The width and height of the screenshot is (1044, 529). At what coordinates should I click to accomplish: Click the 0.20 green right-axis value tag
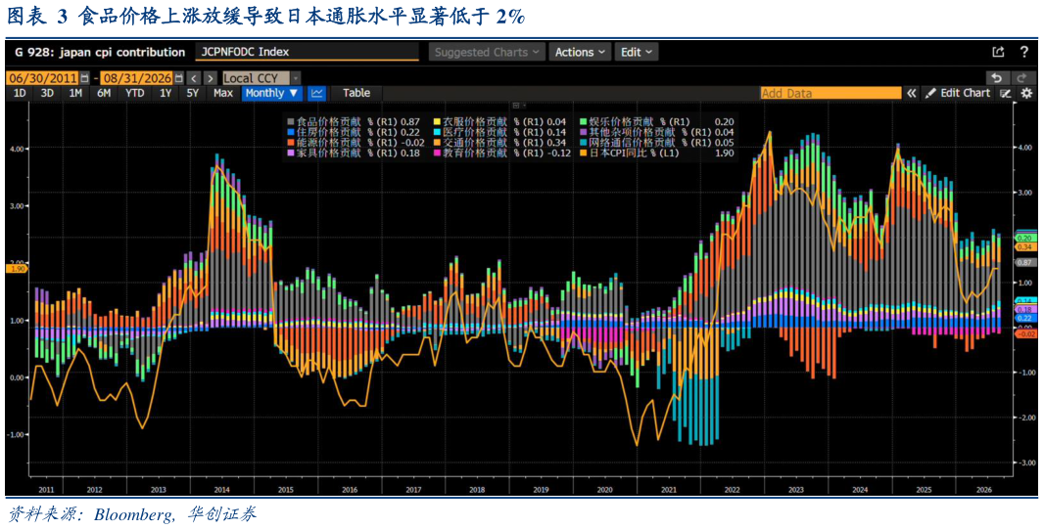point(1024,238)
